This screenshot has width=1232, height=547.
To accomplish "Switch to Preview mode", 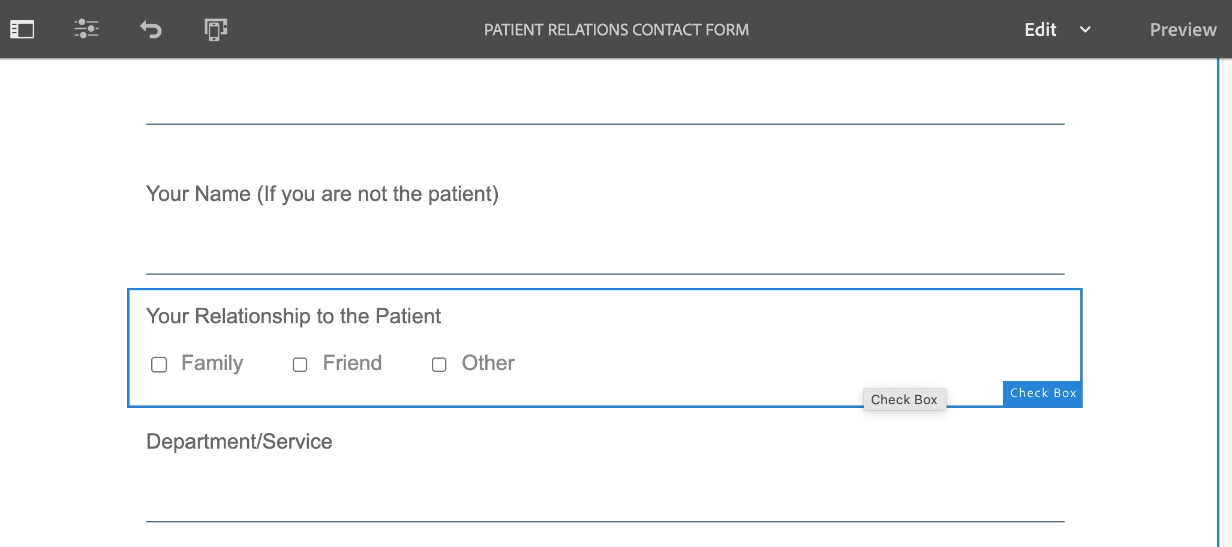I will [1183, 29].
